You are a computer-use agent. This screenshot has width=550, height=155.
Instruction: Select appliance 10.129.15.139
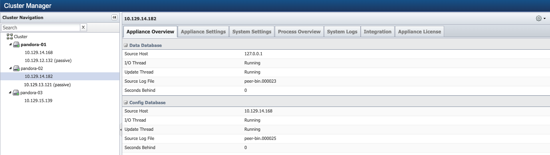coord(39,101)
